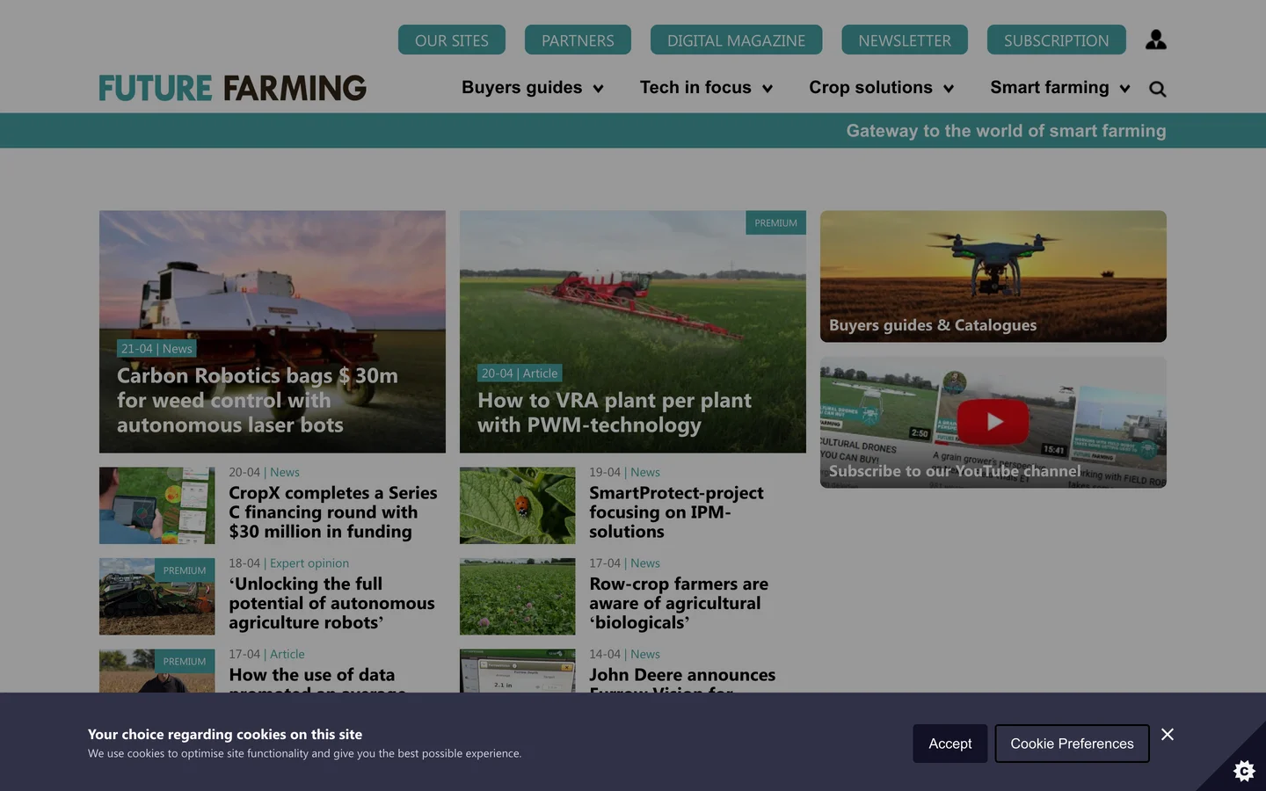The image size is (1266, 791).
Task: Click the search magnifier icon
Action: pos(1158,89)
